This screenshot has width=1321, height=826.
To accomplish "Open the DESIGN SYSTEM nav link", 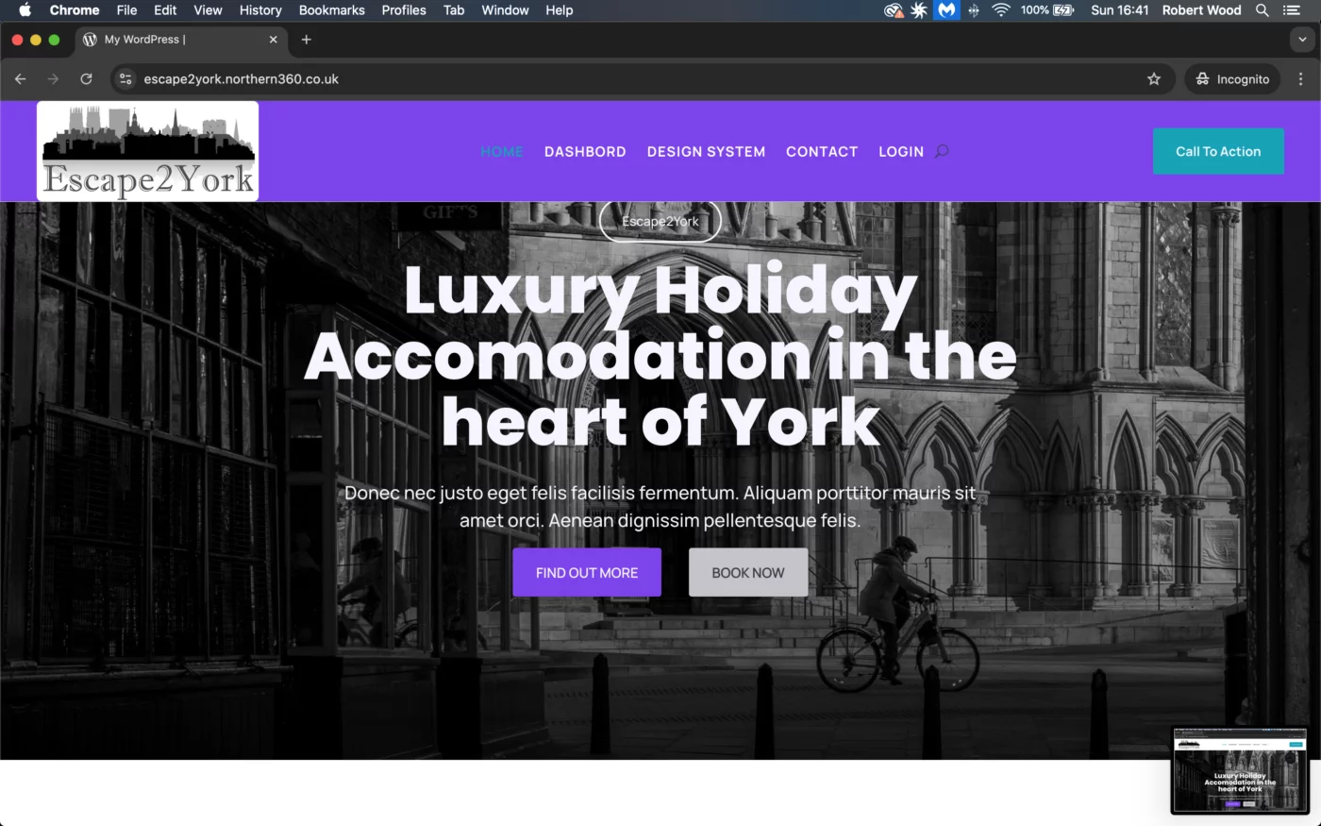I will pos(706,151).
